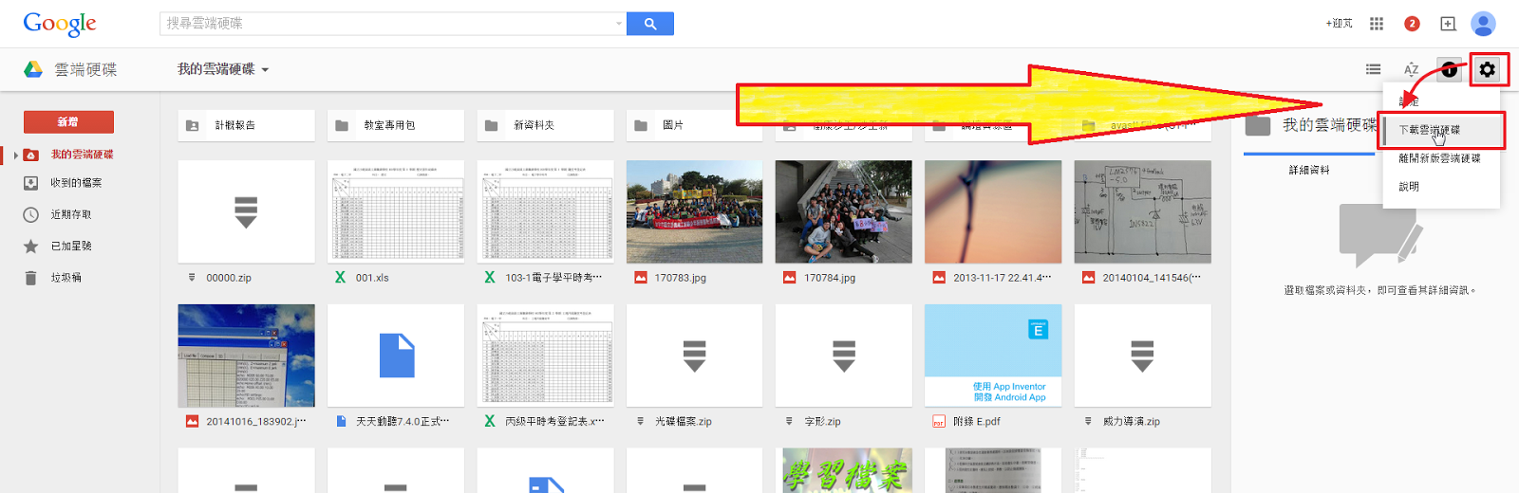Image resolution: width=1519 pixels, height=493 pixels.
Task: Click the Google logo
Action: (60, 24)
